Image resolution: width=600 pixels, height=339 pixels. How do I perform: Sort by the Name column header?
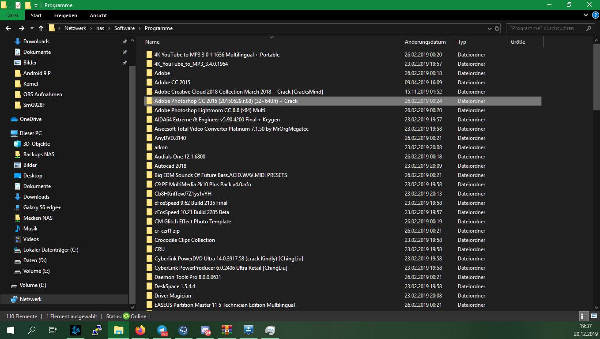pyautogui.click(x=272, y=42)
